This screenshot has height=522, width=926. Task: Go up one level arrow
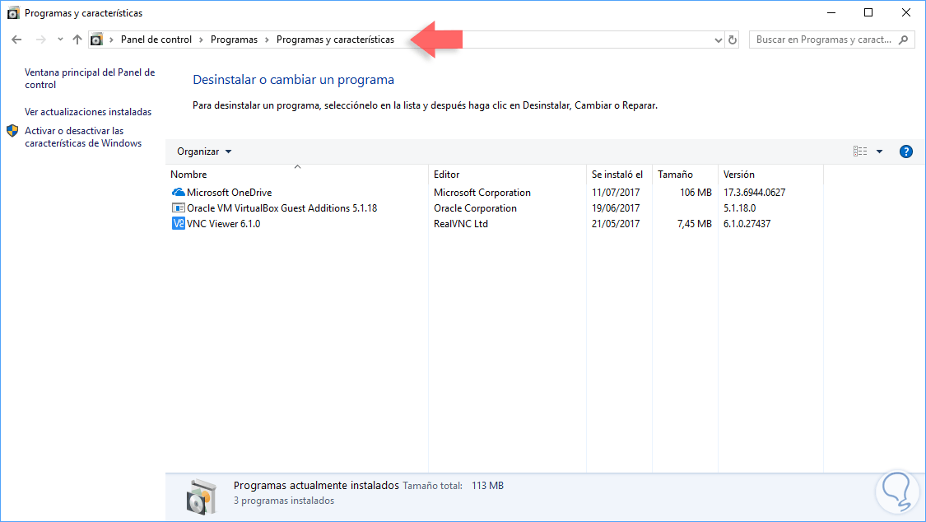pyautogui.click(x=77, y=40)
